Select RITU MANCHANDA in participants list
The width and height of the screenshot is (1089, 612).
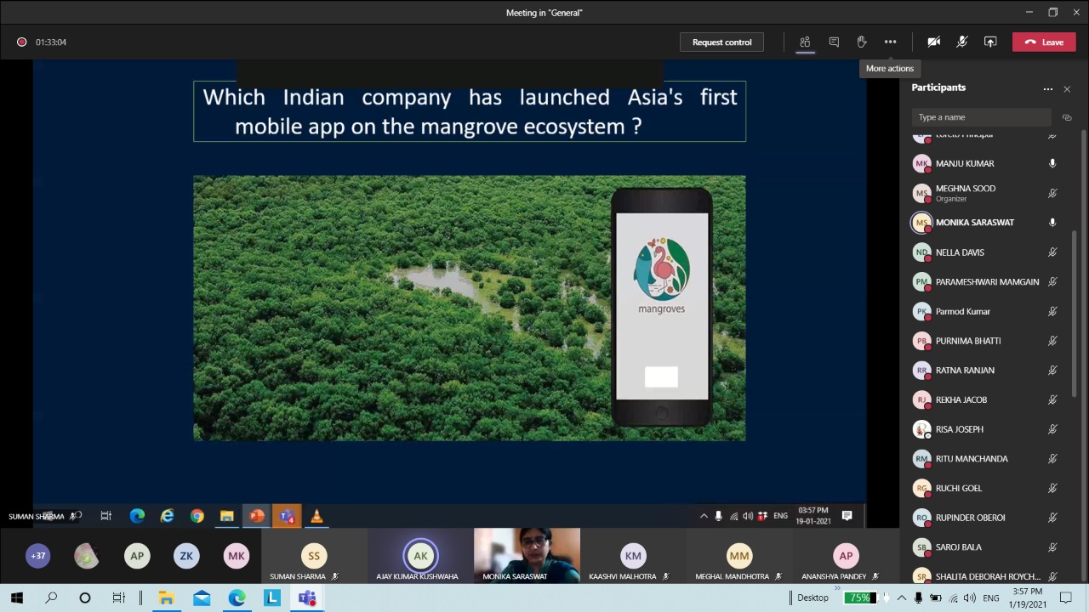click(972, 459)
